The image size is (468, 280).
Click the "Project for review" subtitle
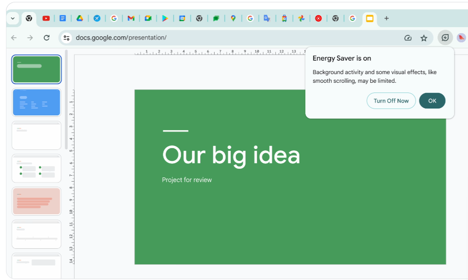[187, 180]
